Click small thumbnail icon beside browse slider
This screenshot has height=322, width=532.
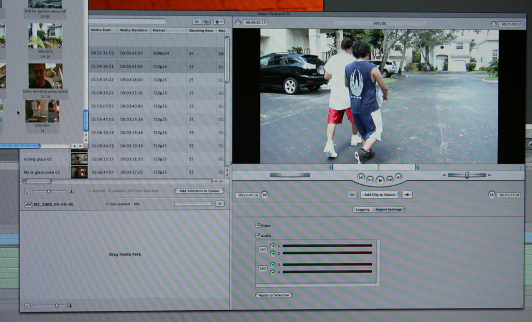coord(27,191)
